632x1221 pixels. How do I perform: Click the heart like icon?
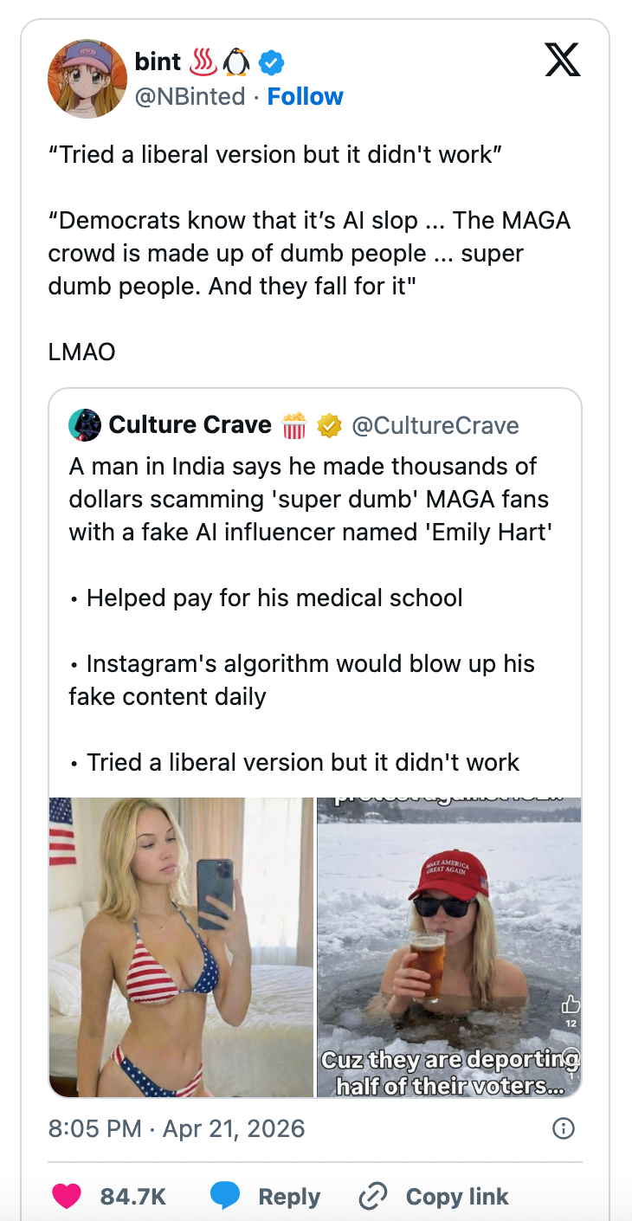click(67, 1196)
